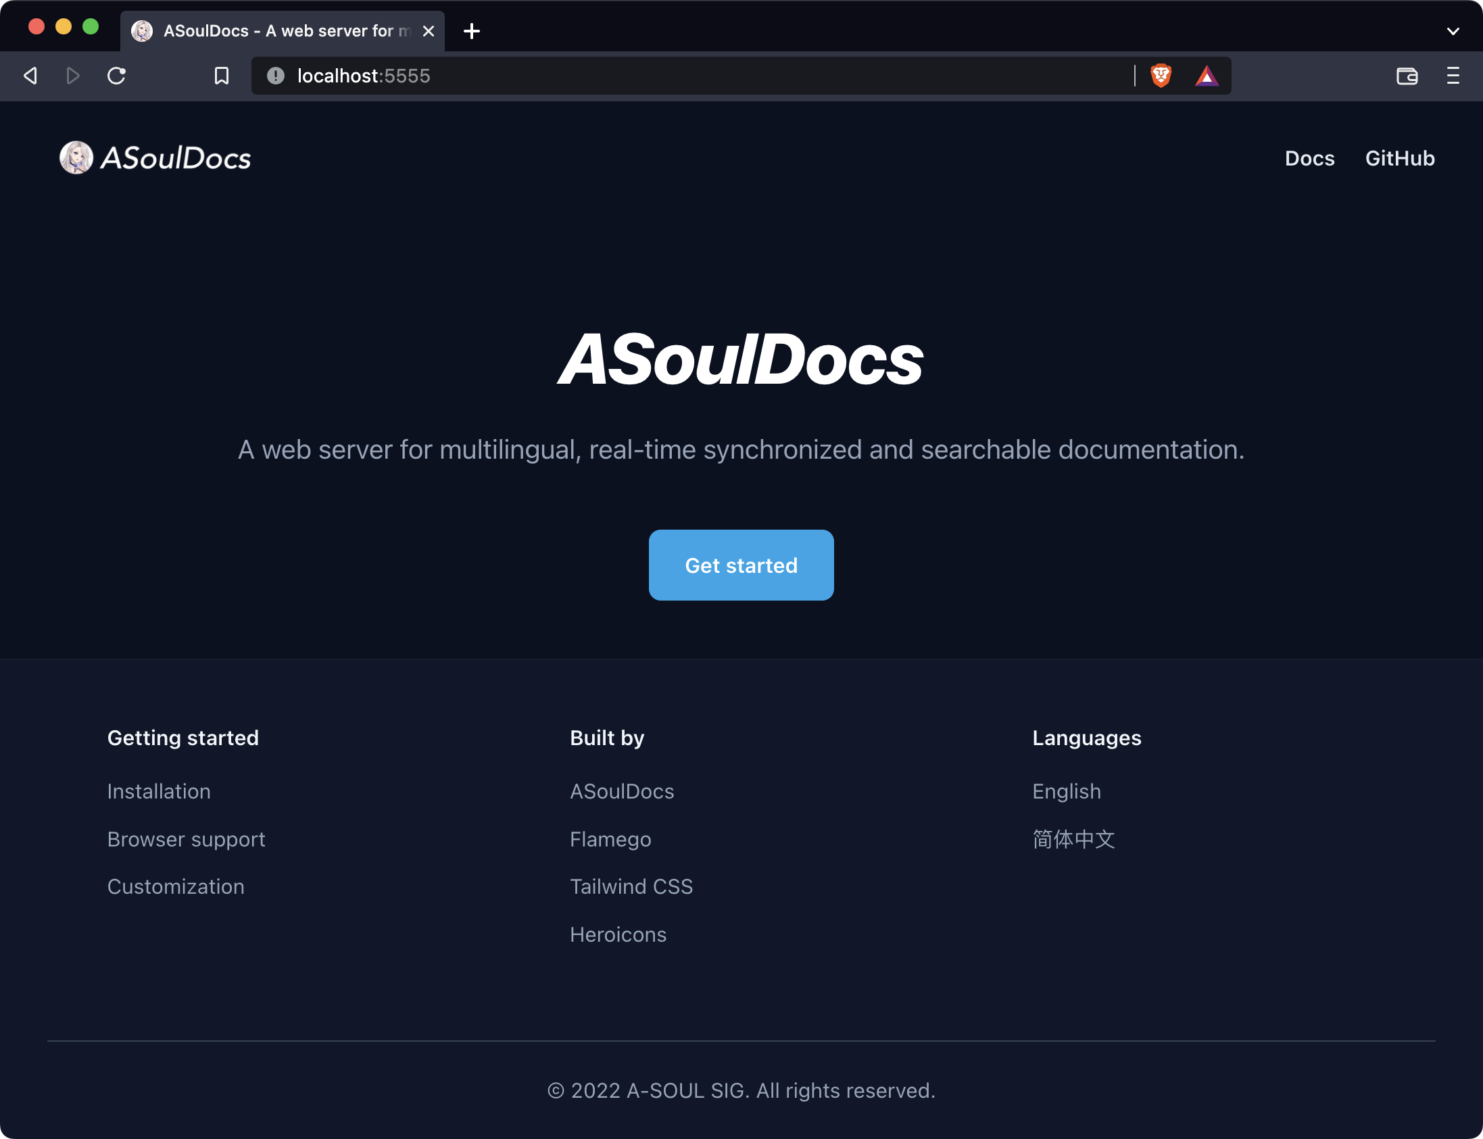This screenshot has width=1483, height=1139.
Task: Select the ASoulDocs browser tab
Action: click(x=283, y=31)
